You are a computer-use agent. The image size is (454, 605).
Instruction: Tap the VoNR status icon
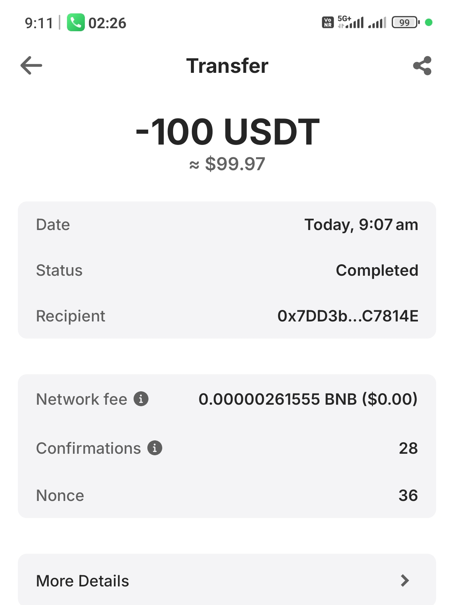coord(327,23)
